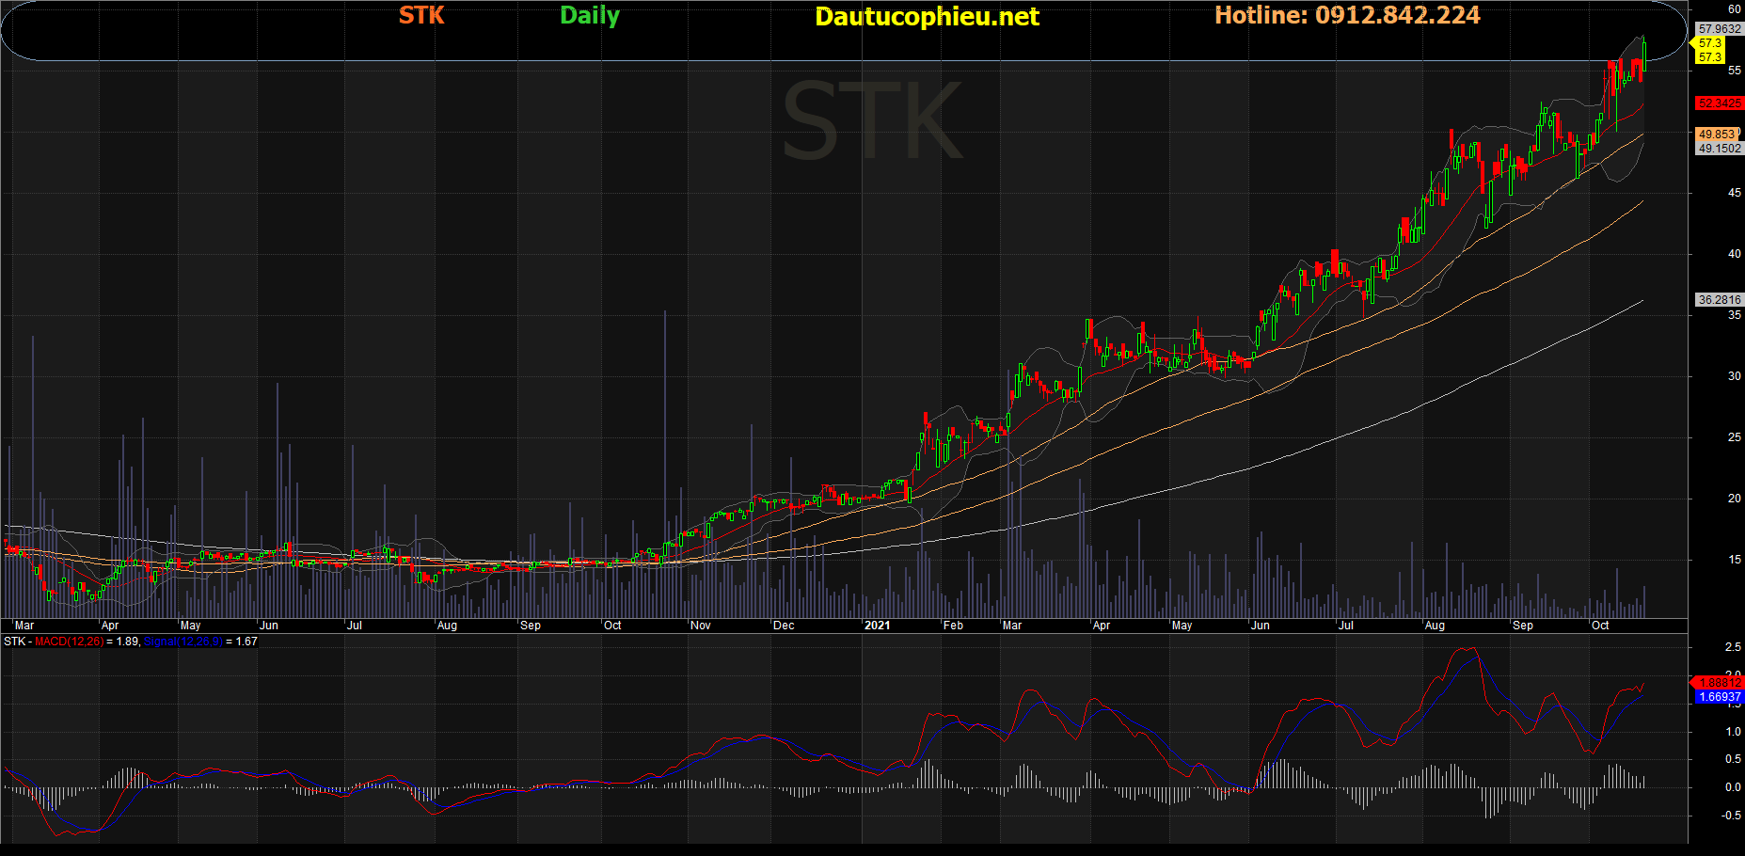1745x856 pixels.
Task: Click the orange STK ticker title
Action: coord(421,16)
